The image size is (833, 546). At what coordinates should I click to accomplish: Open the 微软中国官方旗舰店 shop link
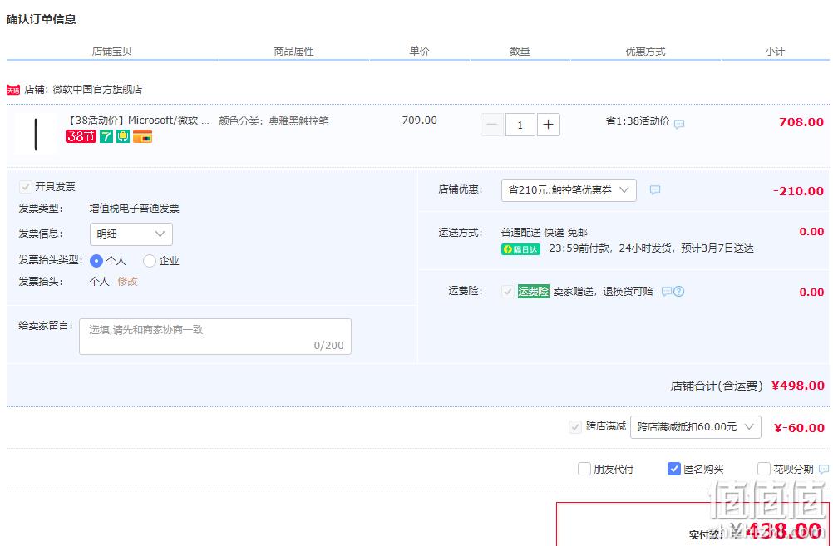coord(97,90)
